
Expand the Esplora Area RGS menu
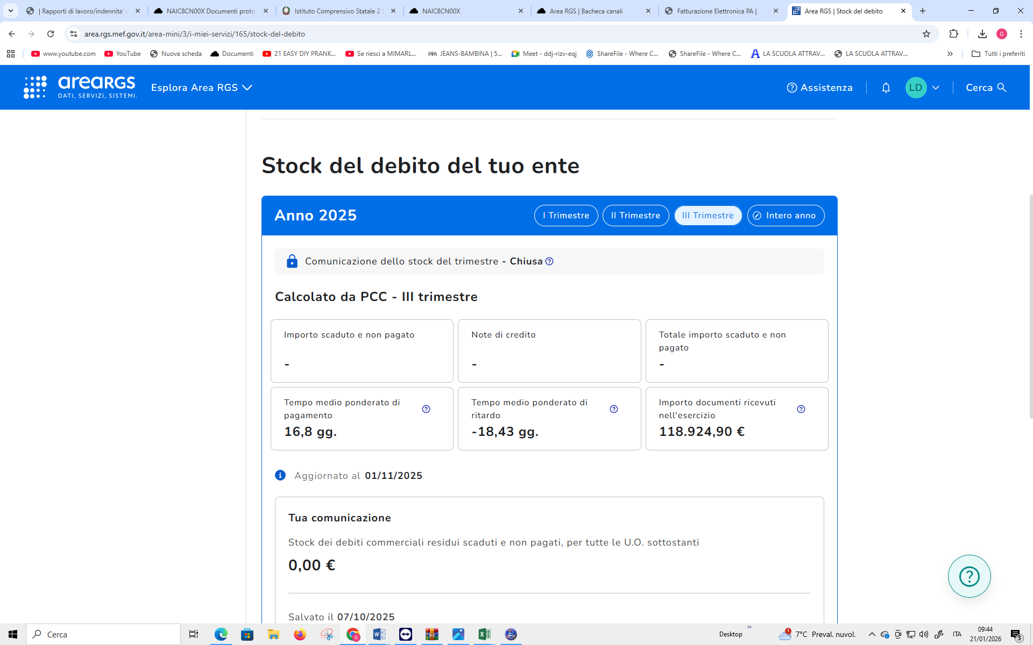click(x=201, y=88)
